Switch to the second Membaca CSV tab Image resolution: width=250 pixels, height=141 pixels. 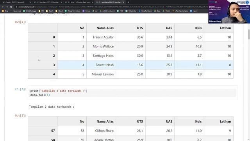tap(48, 2)
